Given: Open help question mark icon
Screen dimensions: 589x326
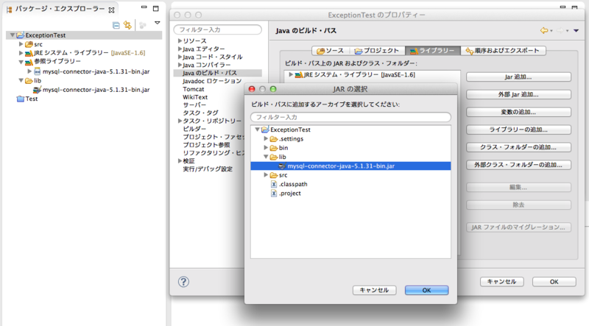Looking at the screenshot, I should tap(183, 282).
